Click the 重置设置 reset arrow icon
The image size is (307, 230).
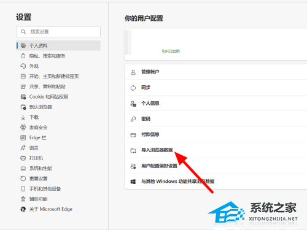[23, 178]
